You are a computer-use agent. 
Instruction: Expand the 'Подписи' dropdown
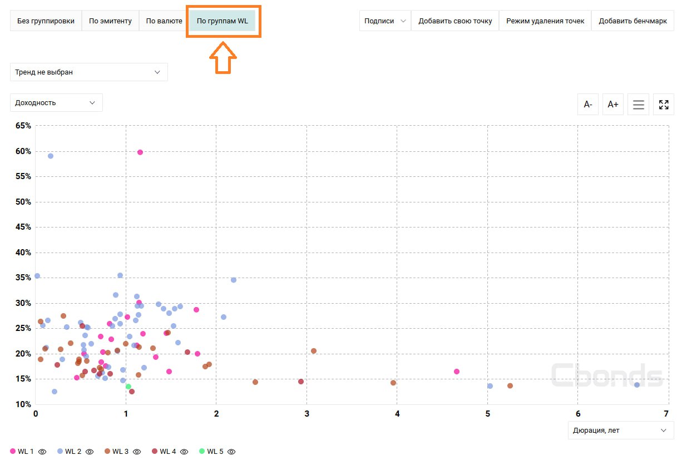pos(385,21)
